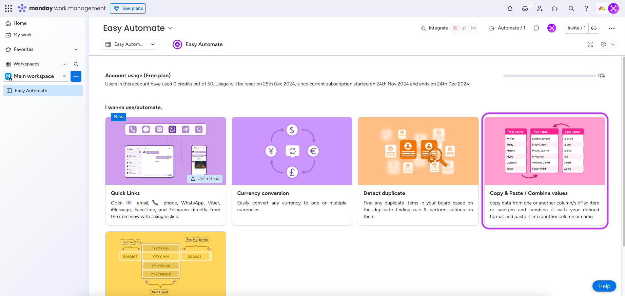Open the board discussion chat icon
Image resolution: width=625 pixels, height=296 pixels.
pyautogui.click(x=536, y=28)
